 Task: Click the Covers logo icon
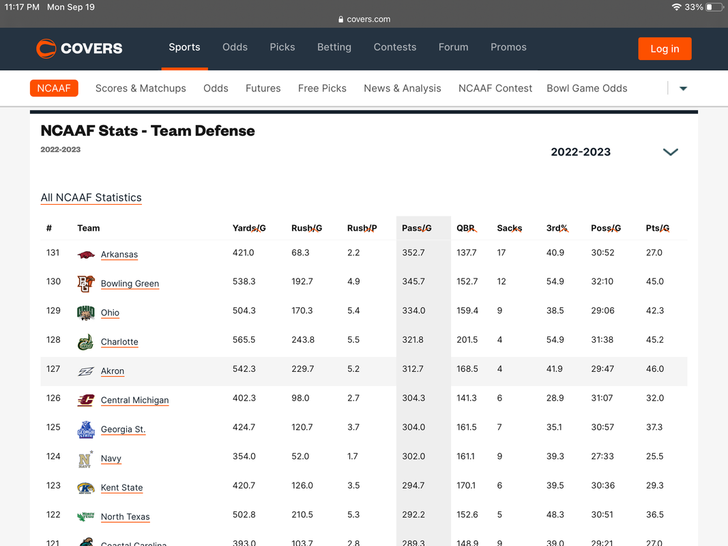tap(46, 48)
